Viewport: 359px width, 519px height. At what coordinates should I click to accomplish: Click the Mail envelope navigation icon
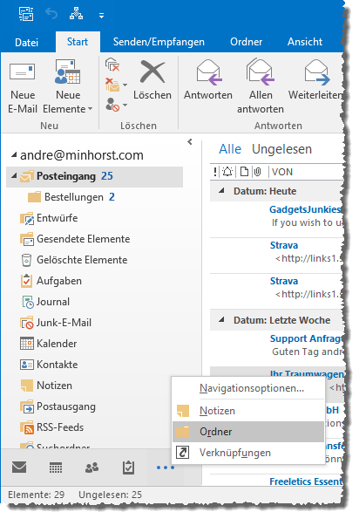coord(19,467)
